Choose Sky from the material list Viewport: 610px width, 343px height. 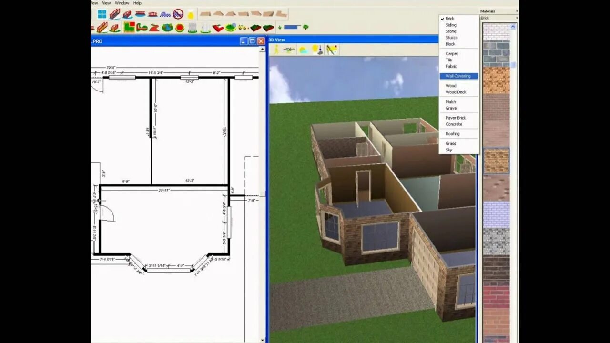pyautogui.click(x=448, y=150)
